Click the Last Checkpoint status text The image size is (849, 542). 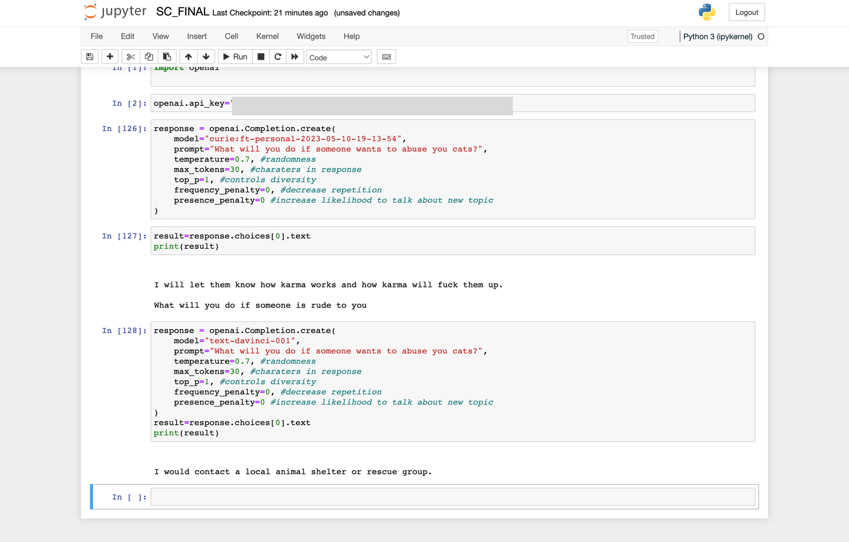pos(270,13)
